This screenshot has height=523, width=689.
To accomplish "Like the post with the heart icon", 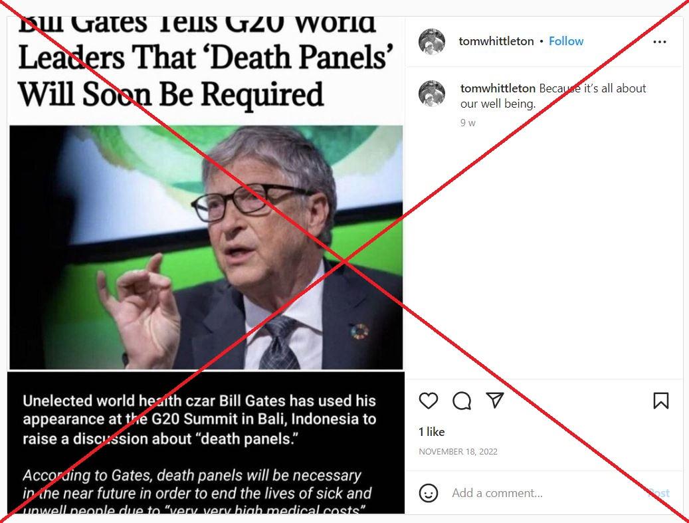I will [429, 401].
